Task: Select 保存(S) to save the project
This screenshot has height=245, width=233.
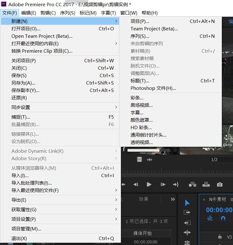Action: (x=19, y=76)
